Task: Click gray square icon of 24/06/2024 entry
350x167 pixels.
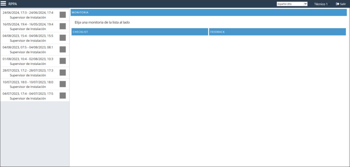Action: [x=63, y=15]
